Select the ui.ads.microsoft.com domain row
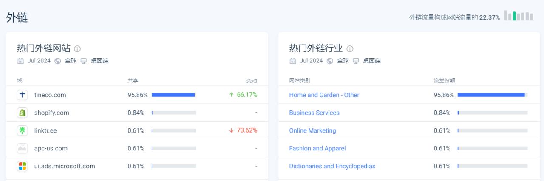544x181 pixels. point(65,166)
